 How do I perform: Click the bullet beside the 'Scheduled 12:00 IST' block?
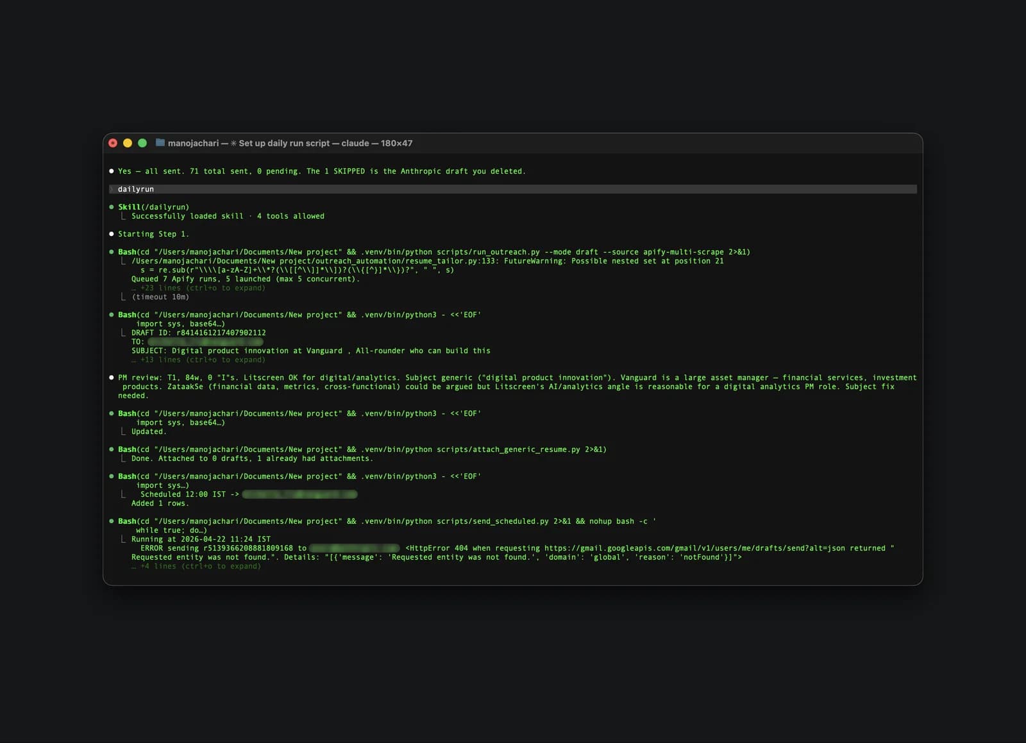pyautogui.click(x=112, y=476)
